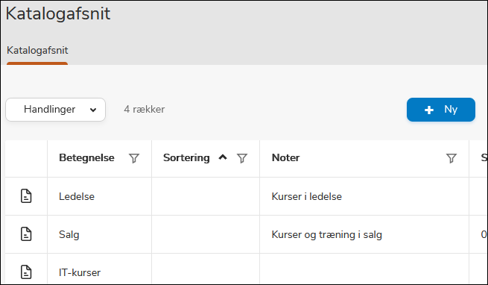This screenshot has width=488, height=285.
Task: Select the 'Kurser i ledelse' note cell
Action: point(306,196)
